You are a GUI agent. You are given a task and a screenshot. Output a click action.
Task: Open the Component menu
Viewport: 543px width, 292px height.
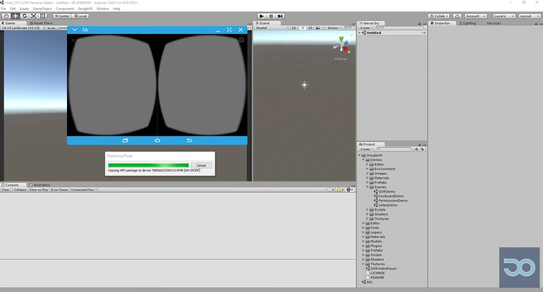[x=64, y=8]
